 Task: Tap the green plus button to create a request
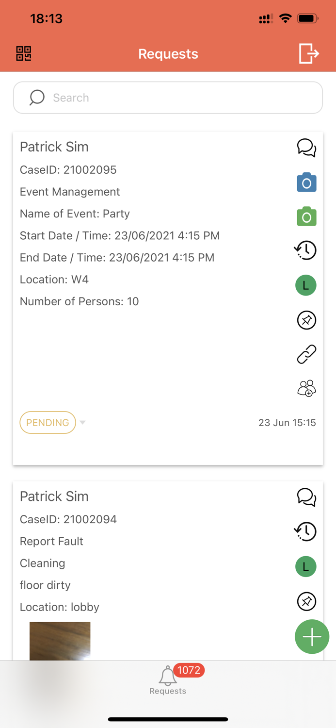(312, 636)
